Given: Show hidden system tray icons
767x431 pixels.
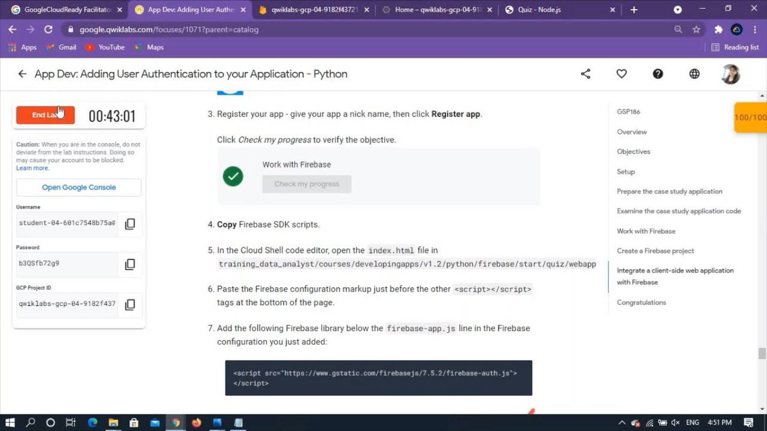Looking at the screenshot, I should [622, 423].
